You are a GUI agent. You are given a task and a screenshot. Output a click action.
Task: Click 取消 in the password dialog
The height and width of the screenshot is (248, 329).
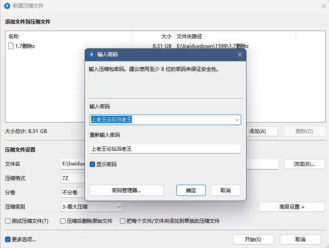coord(226,190)
